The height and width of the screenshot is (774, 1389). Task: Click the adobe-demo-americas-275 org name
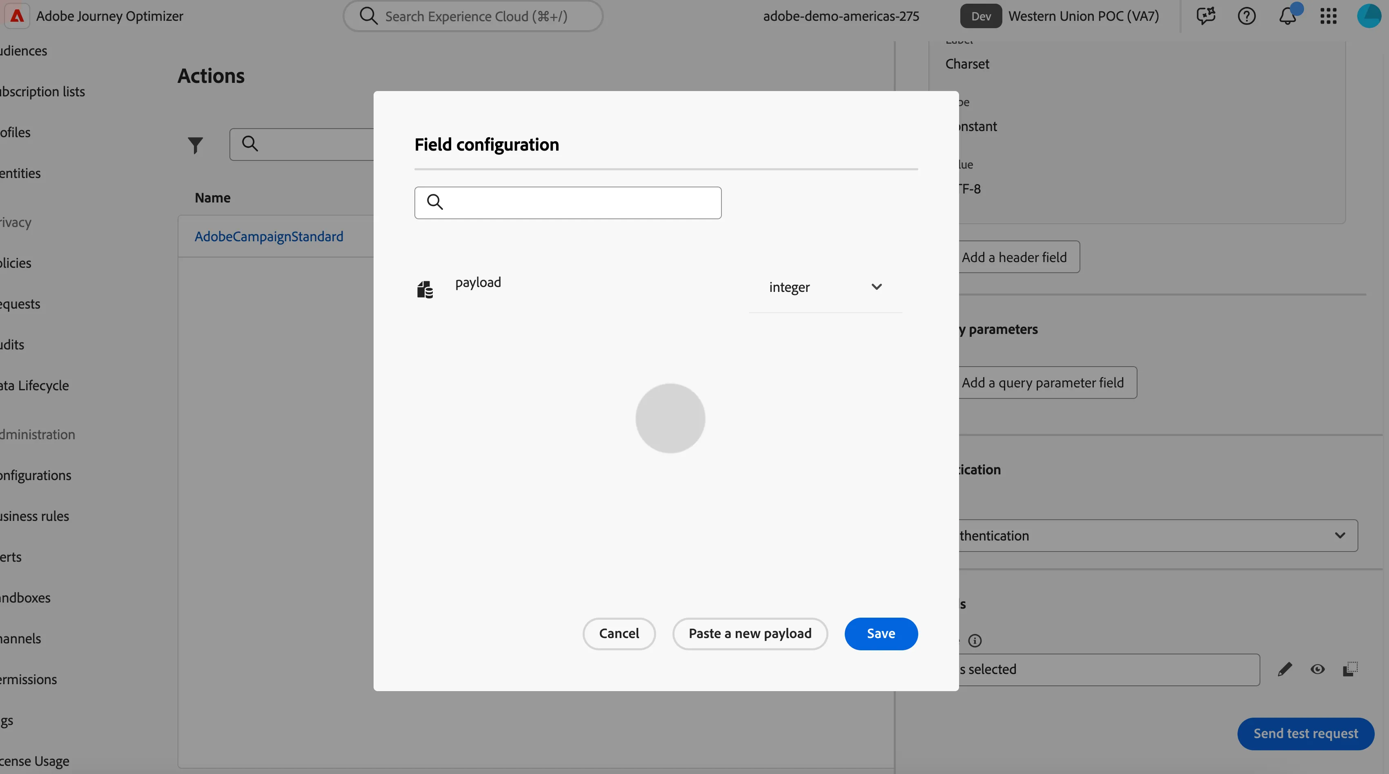841,16
